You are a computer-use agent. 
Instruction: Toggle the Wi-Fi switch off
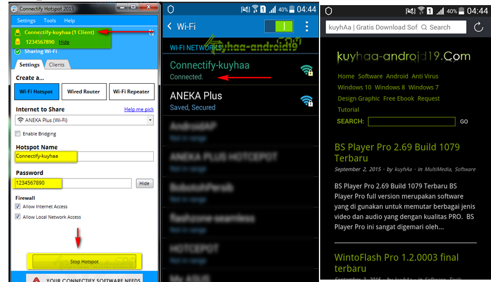click(279, 26)
